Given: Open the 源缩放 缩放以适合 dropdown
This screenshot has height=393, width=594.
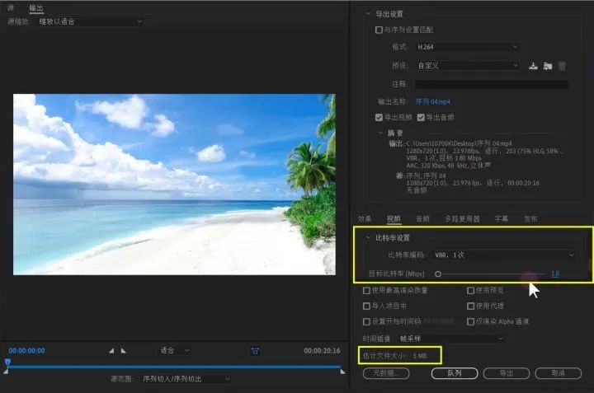Looking at the screenshot, I should click(90, 21).
